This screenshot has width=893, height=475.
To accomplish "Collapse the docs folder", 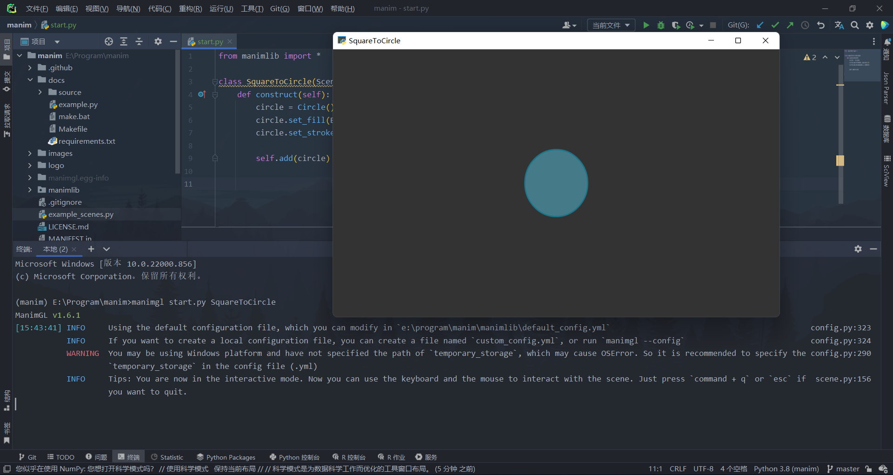I will 30,80.
